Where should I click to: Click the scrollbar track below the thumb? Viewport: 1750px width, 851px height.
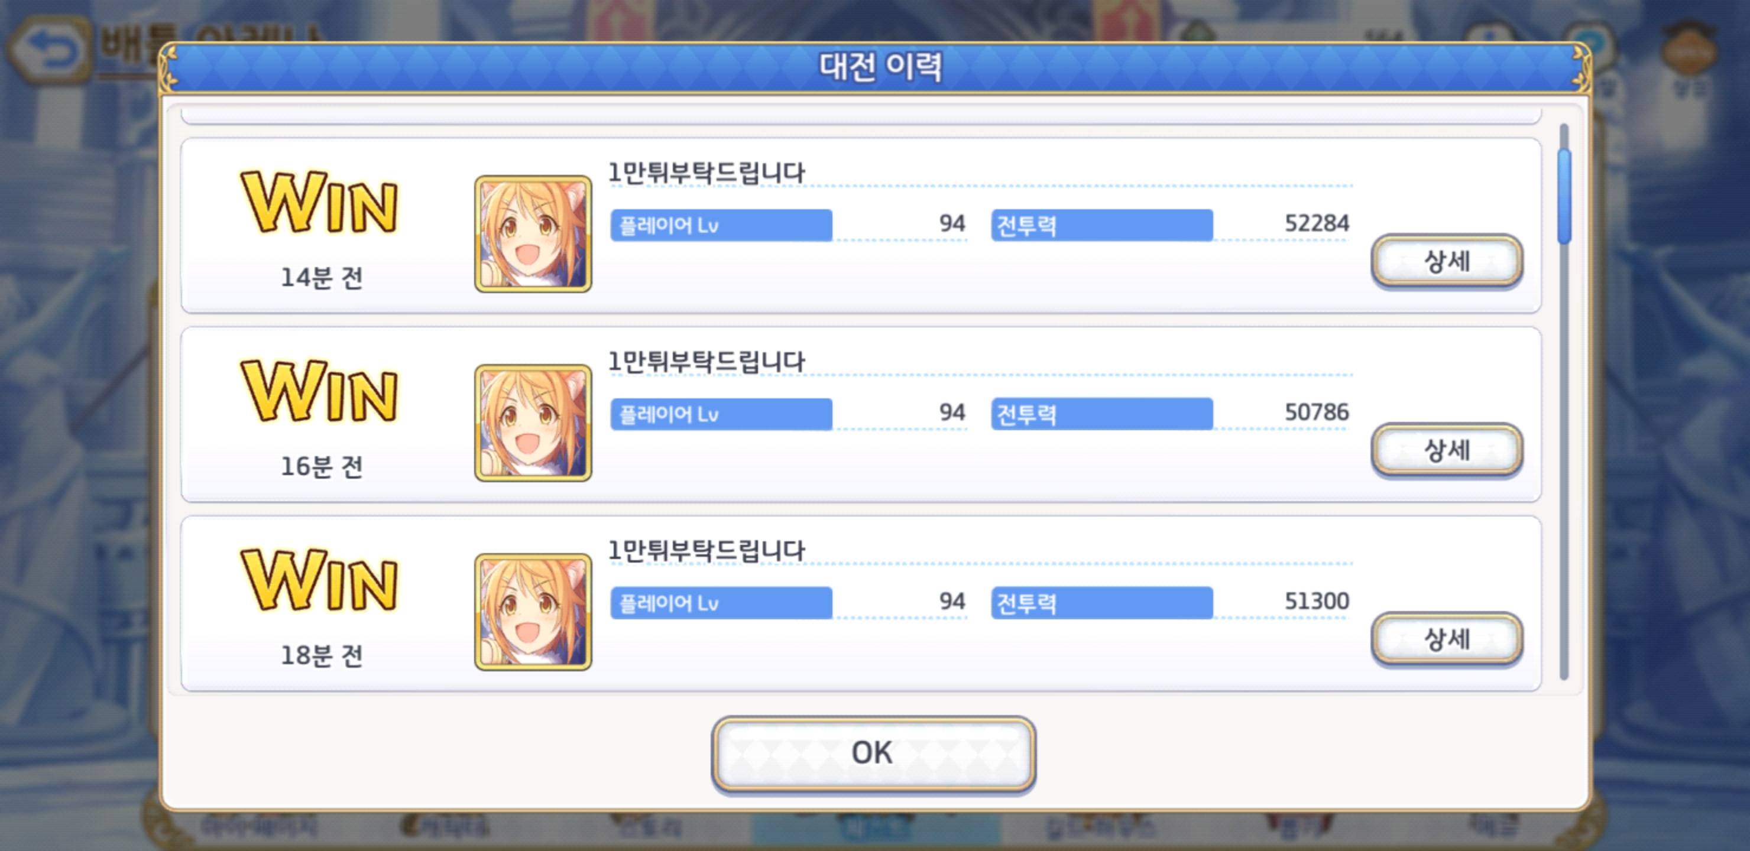click(1564, 462)
